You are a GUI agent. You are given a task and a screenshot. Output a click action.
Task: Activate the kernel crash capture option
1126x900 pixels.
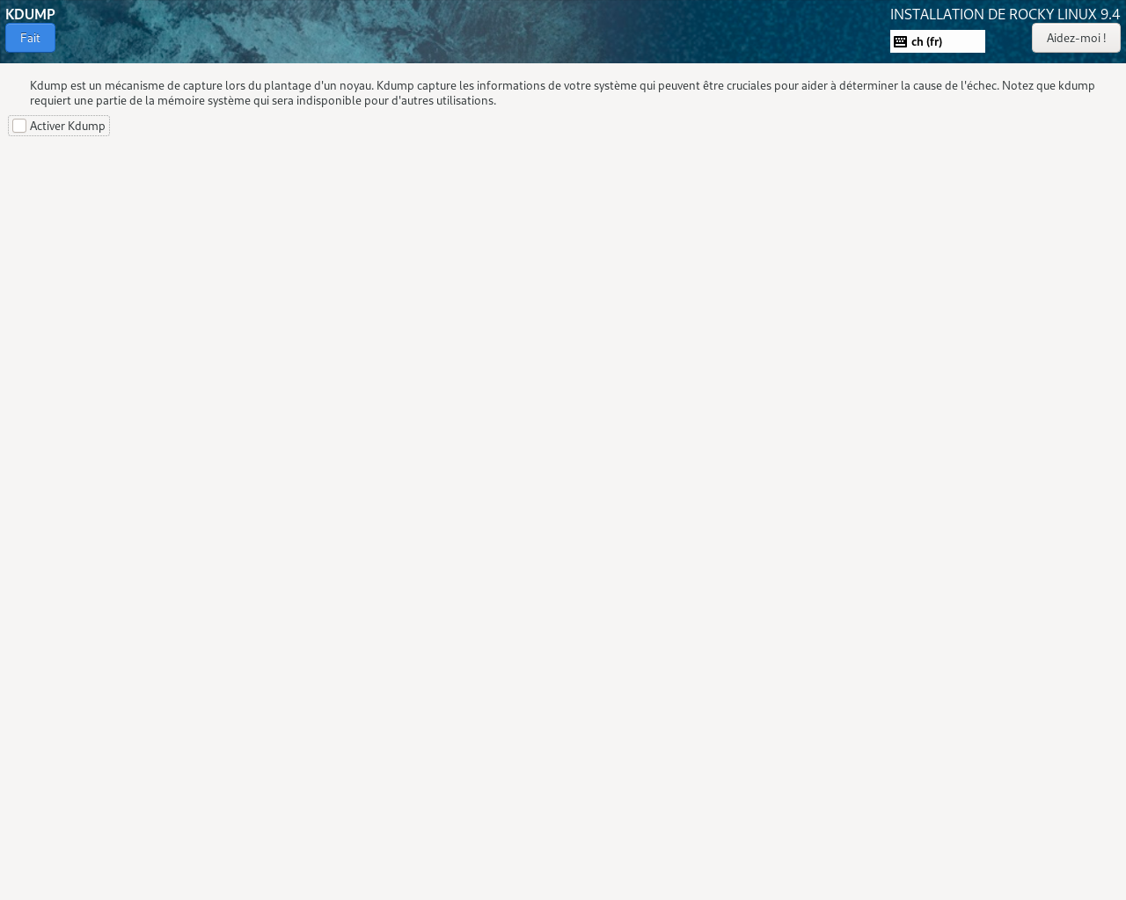point(18,125)
